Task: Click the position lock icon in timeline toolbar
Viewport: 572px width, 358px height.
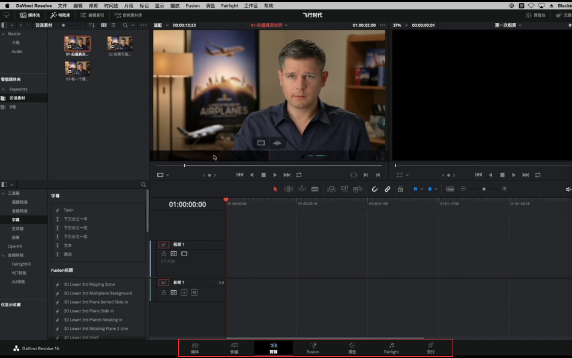Action: point(400,189)
